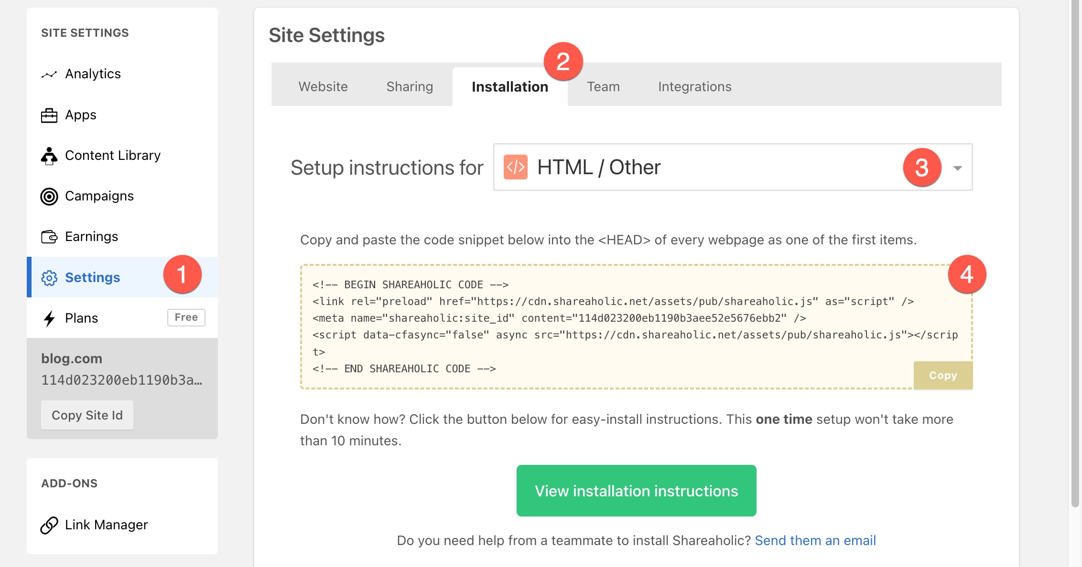Select the Earnings wallet icon
1082x567 pixels.
coord(49,236)
